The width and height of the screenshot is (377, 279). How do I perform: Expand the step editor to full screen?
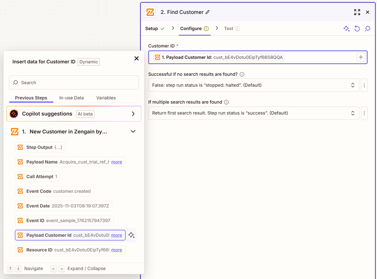click(357, 12)
